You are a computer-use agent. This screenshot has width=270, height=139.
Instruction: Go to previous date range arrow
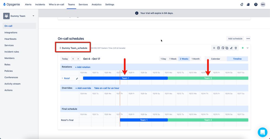tap(73, 59)
